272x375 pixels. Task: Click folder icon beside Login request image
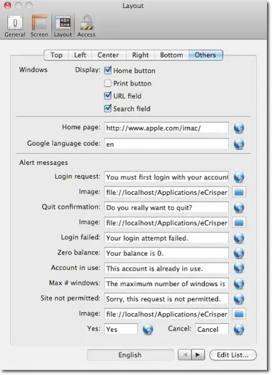(239, 192)
